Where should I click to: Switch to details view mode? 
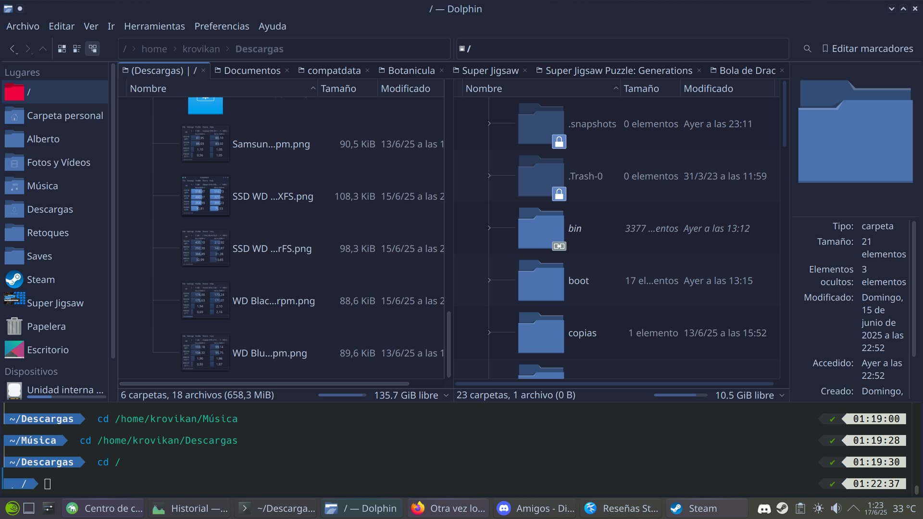point(92,49)
